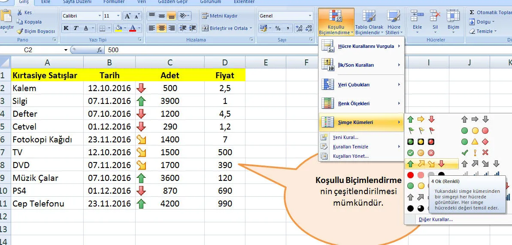Toggle bold with the K button
The image size is (512, 245).
(66, 28)
